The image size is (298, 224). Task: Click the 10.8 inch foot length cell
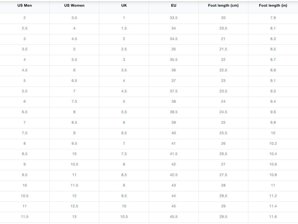[x=273, y=175]
